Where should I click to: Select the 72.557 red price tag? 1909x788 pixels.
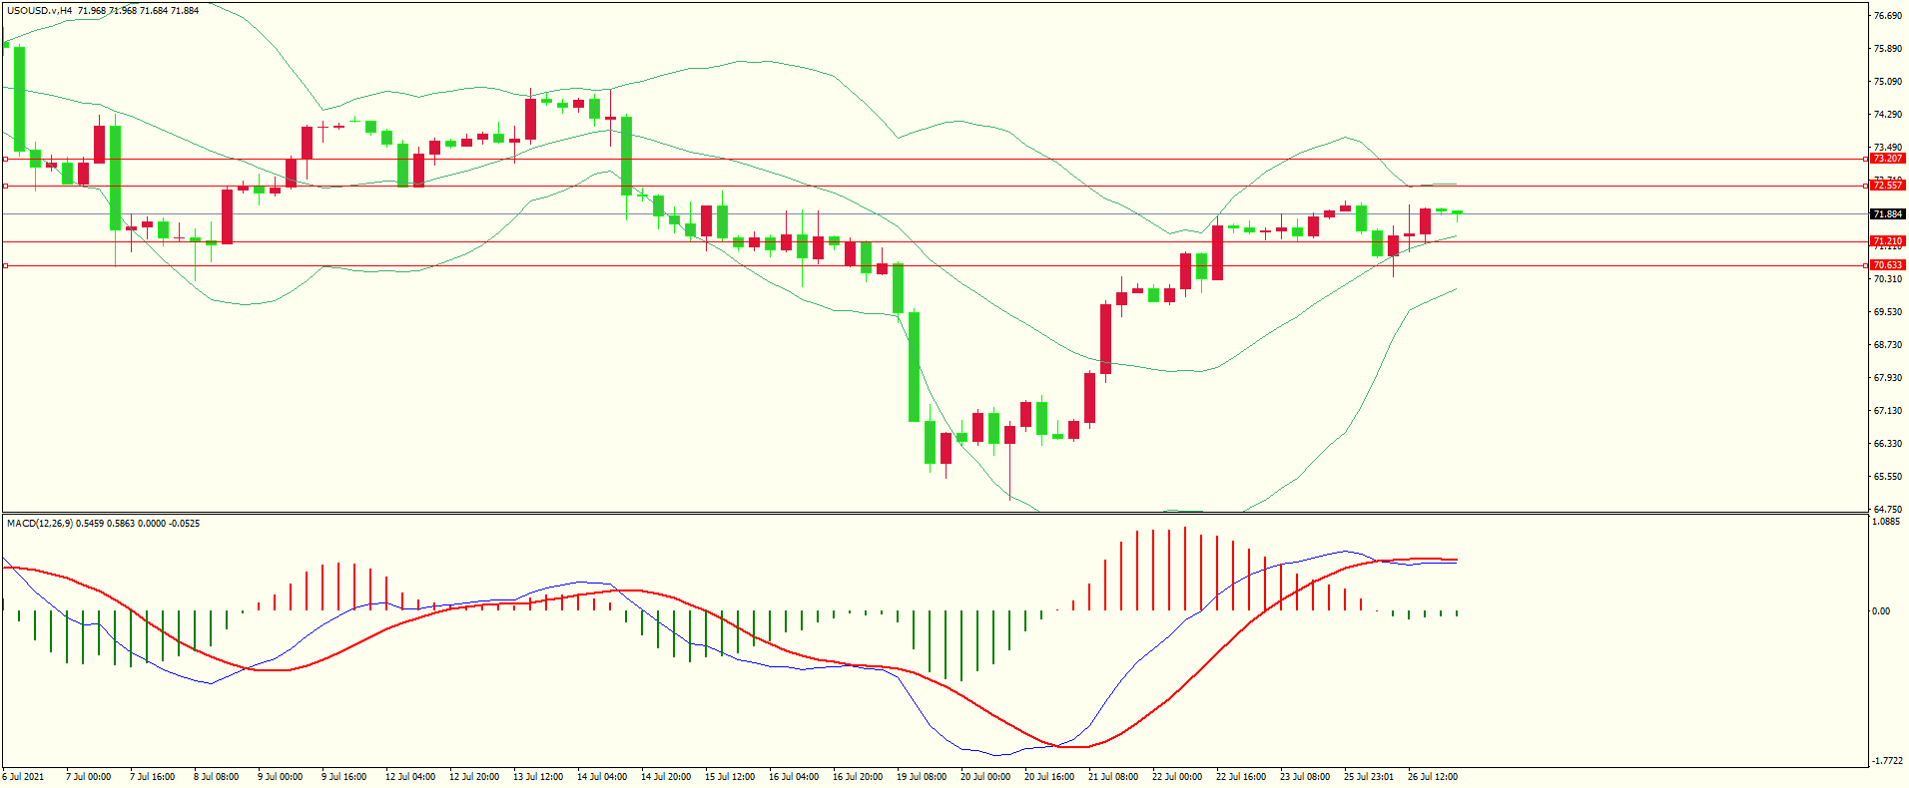tap(1887, 186)
